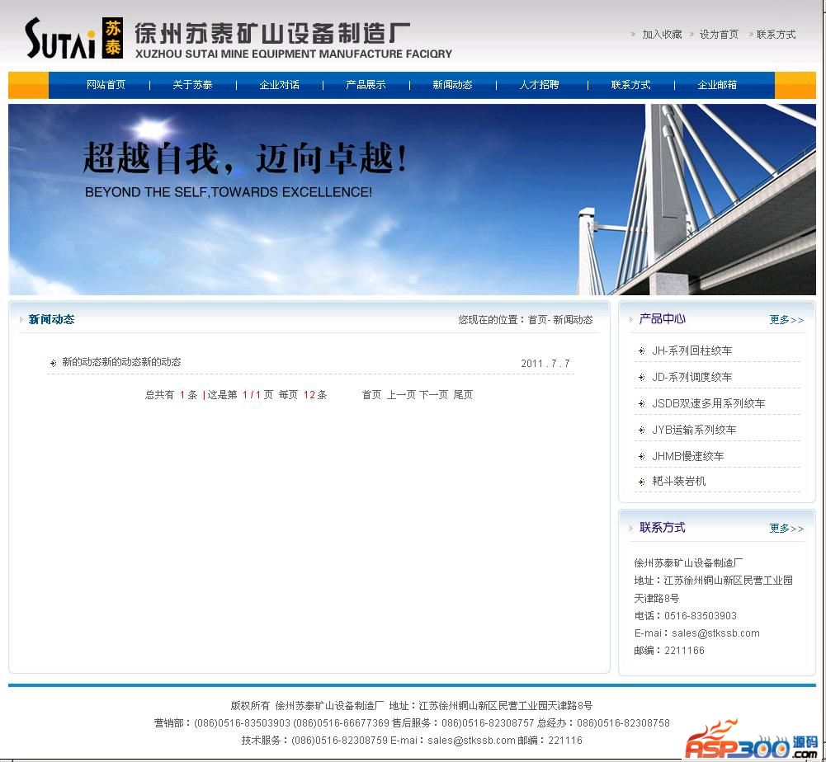Click the 产品中心 panel heading
Image resolution: width=826 pixels, height=762 pixels.
coord(662,318)
